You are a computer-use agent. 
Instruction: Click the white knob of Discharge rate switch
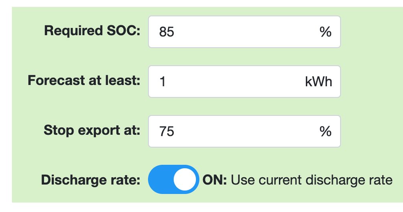[x=185, y=180]
